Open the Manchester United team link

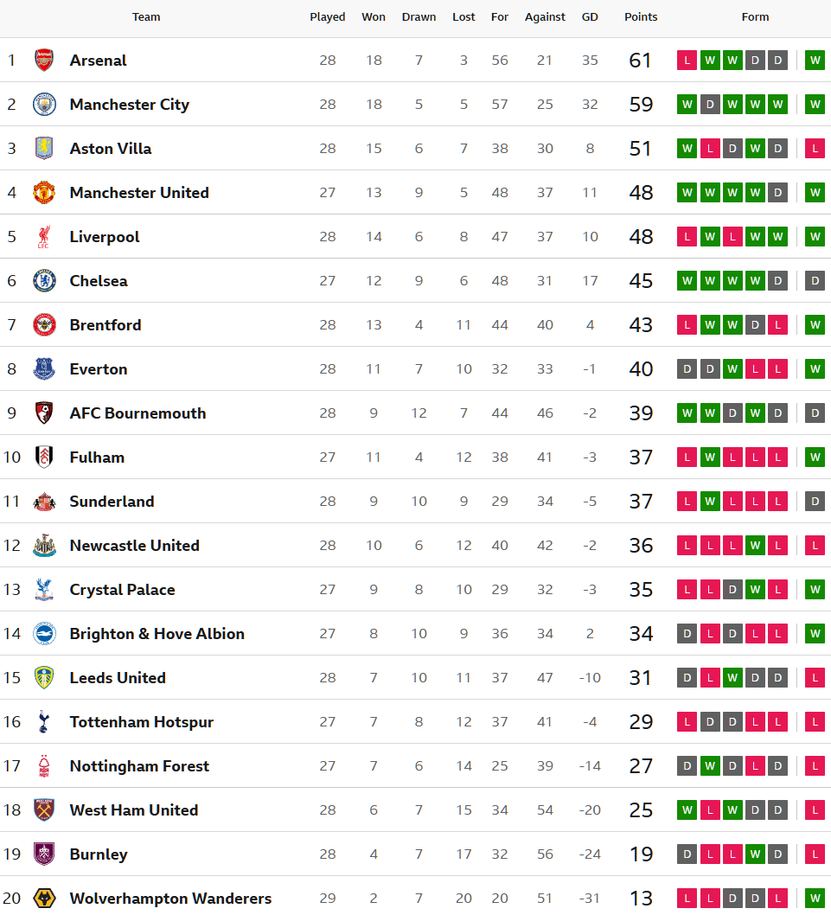[139, 193]
